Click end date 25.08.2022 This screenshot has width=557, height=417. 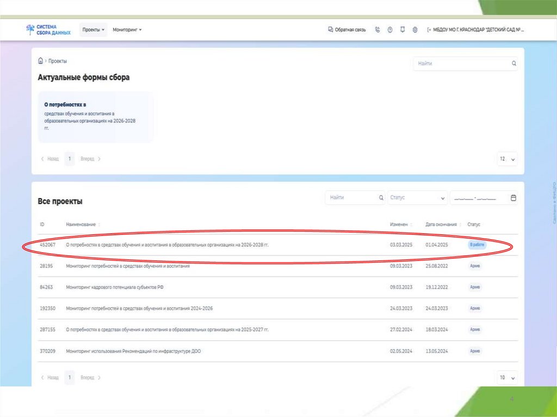click(x=437, y=266)
